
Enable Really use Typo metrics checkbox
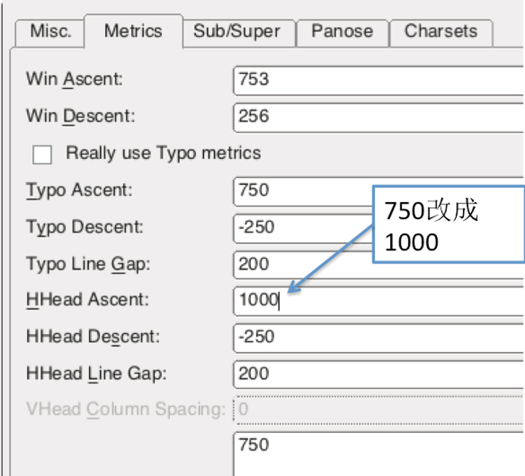[43, 154]
